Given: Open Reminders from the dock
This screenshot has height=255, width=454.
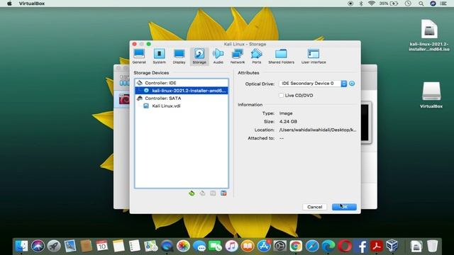Looking at the screenshot, I should click(x=135, y=246).
